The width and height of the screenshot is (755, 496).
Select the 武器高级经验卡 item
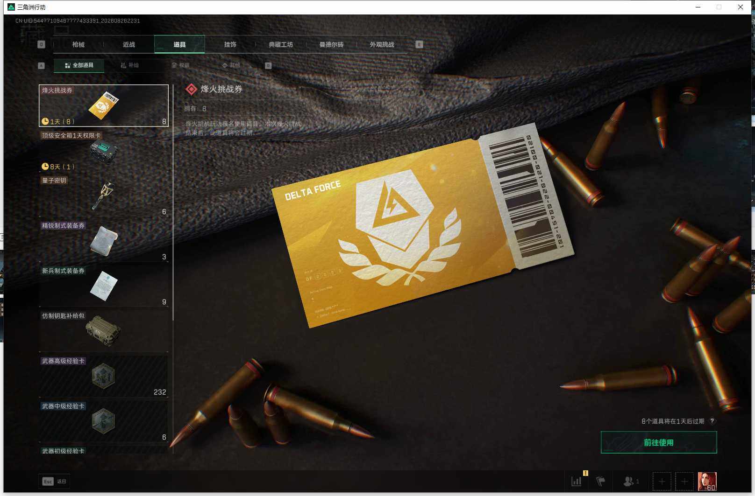click(104, 377)
